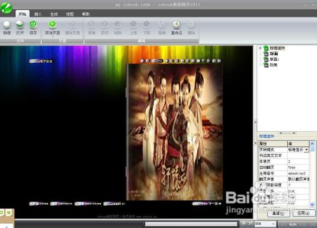
Task: Click the 上移 (Move up) ribbon icon
Action: click(133, 27)
